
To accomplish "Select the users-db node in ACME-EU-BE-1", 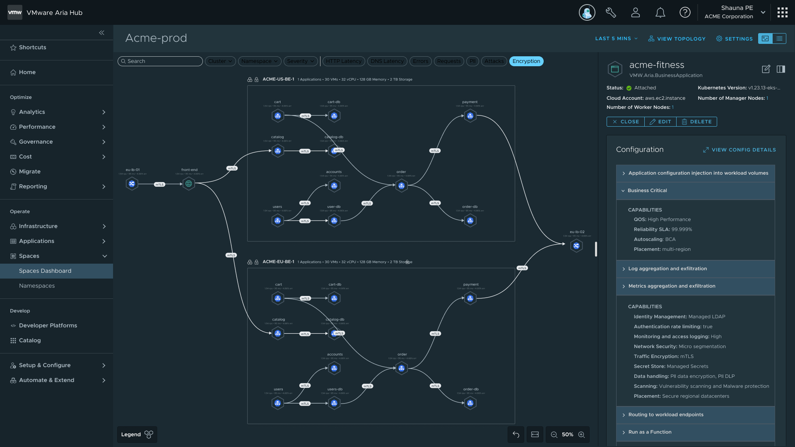I will (x=334, y=403).
